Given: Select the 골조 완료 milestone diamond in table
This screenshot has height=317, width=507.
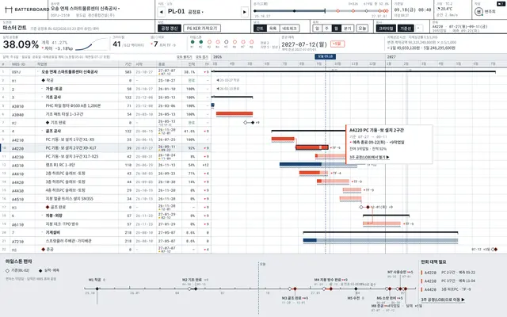Looking at the screenshot, I should (48, 207).
